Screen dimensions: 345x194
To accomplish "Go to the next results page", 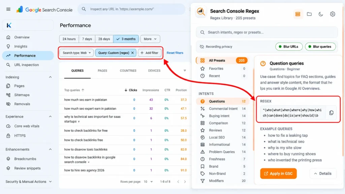I will click(x=185, y=182).
